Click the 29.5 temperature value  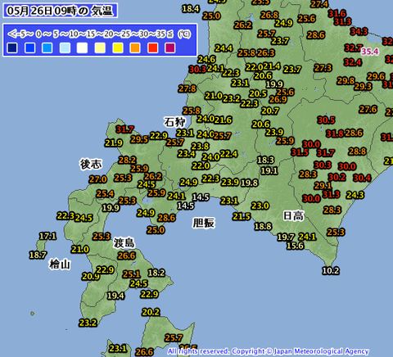tap(139, 139)
